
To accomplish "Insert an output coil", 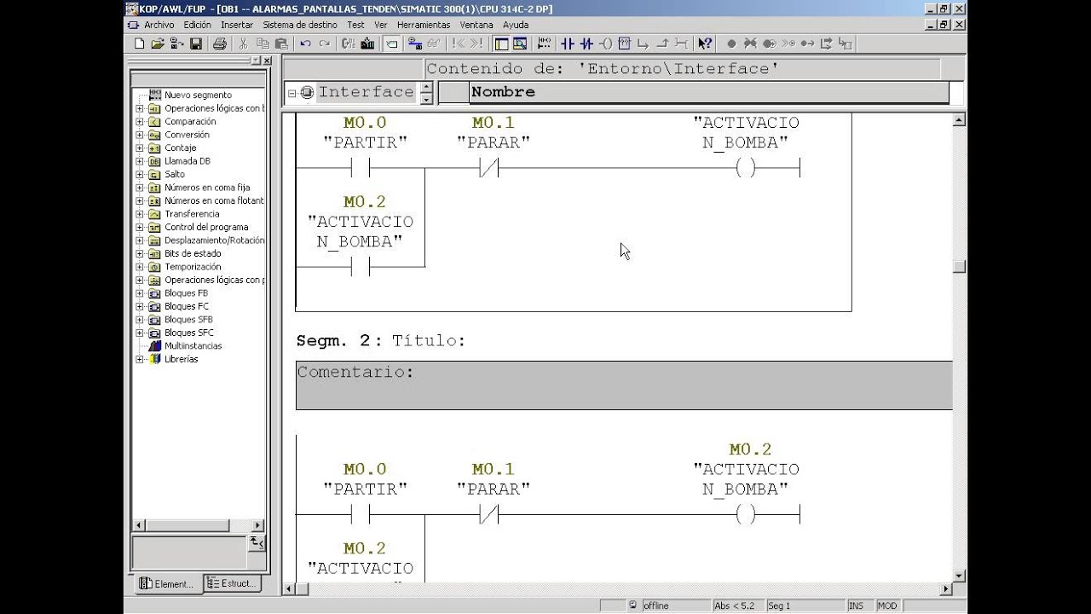I will point(605,43).
